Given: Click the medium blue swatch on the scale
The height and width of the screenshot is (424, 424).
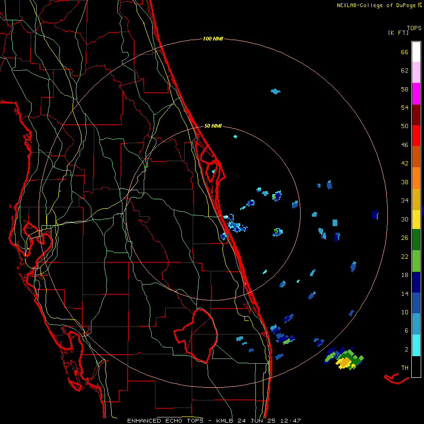Looking at the screenshot, I should click(x=416, y=303).
